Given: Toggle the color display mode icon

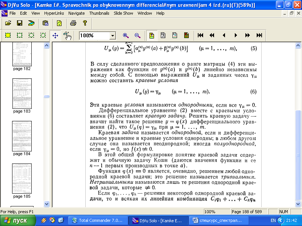Looking at the screenshot, I should 152,35.
